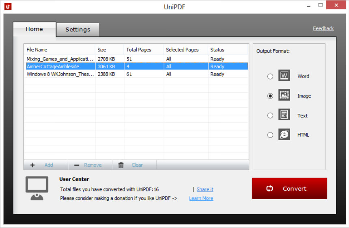Viewport: 349px width, 228px height.
Task: Click the User Center monitor icon
Action: coord(37,188)
